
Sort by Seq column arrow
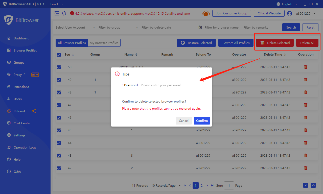pos(73,54)
